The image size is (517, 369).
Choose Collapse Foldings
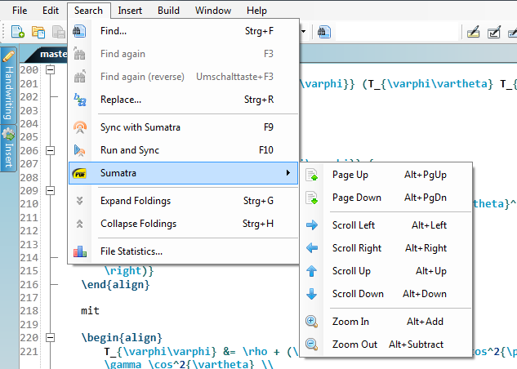[x=183, y=224]
